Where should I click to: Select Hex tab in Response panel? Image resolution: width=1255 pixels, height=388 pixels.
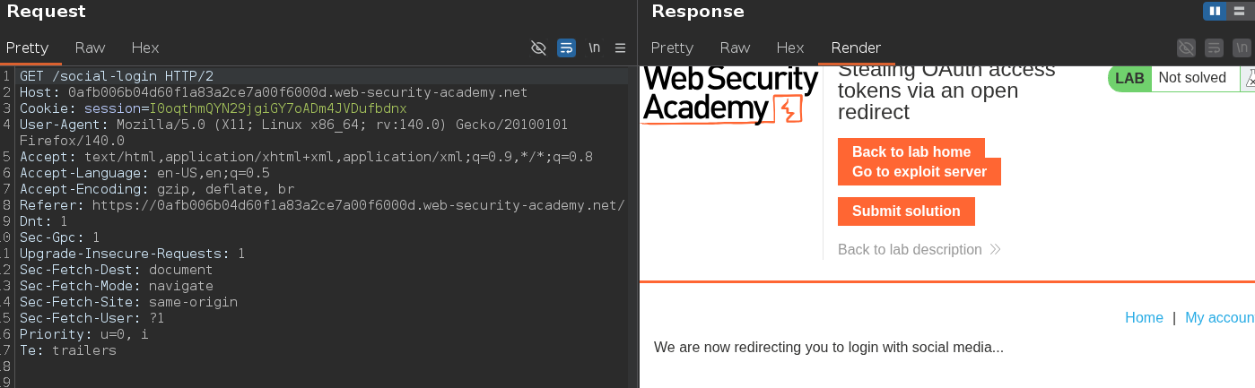pos(790,47)
